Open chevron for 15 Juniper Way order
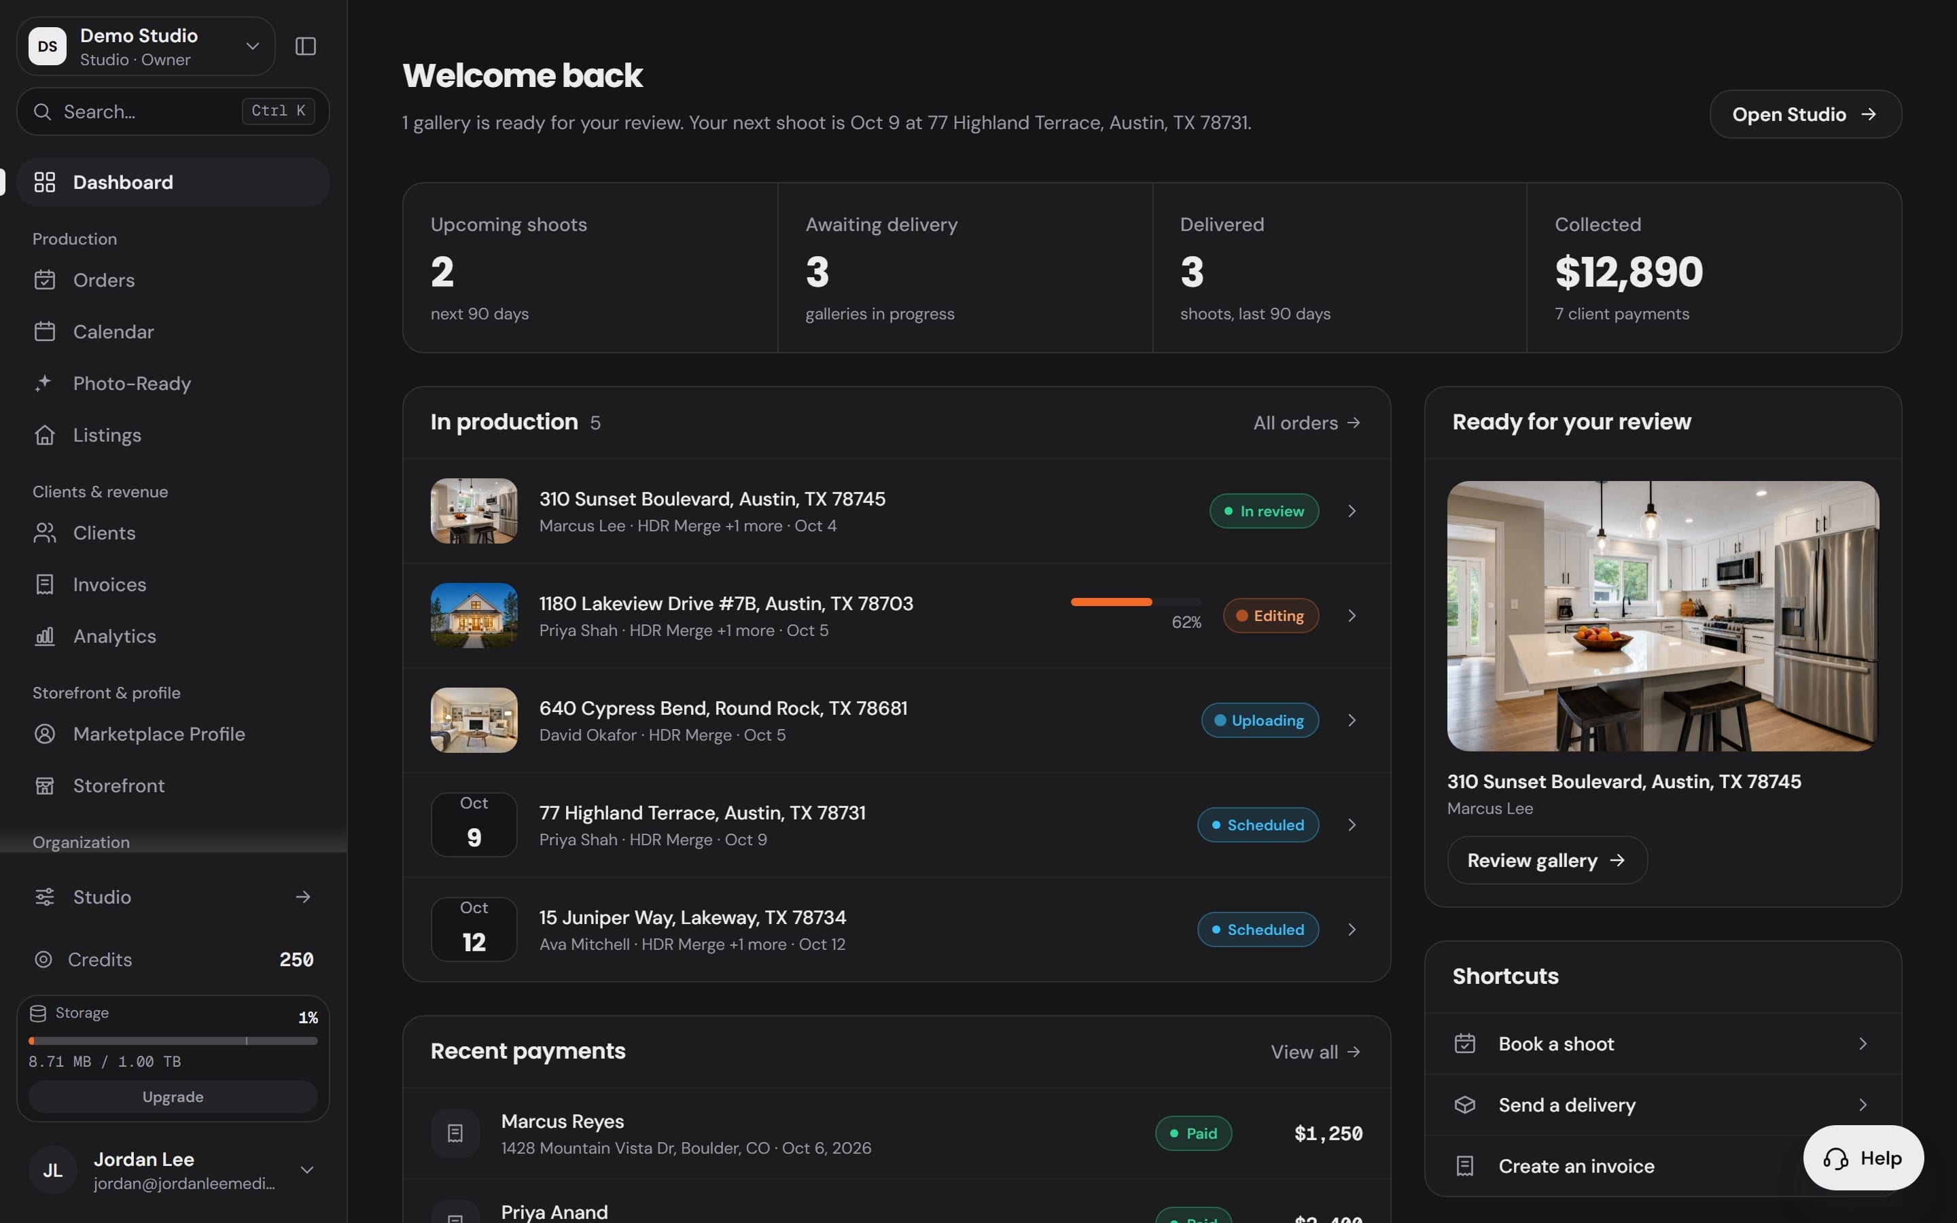 [x=1352, y=929]
